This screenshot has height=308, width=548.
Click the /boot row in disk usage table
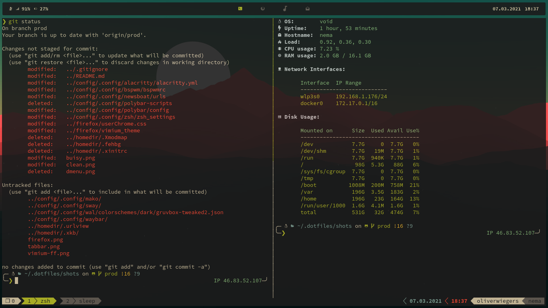click(360, 185)
